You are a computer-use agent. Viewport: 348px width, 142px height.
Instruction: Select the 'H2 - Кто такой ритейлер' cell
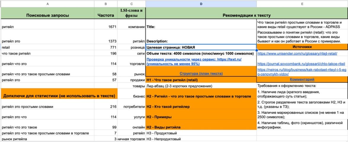click(201, 104)
